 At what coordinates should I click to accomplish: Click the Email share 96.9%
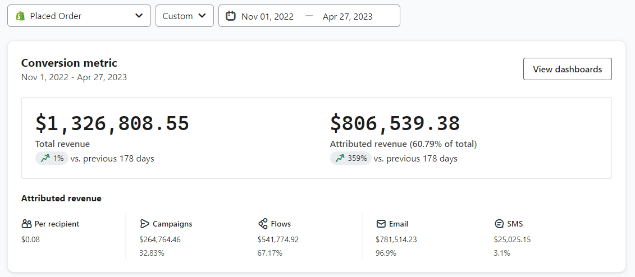click(x=386, y=253)
